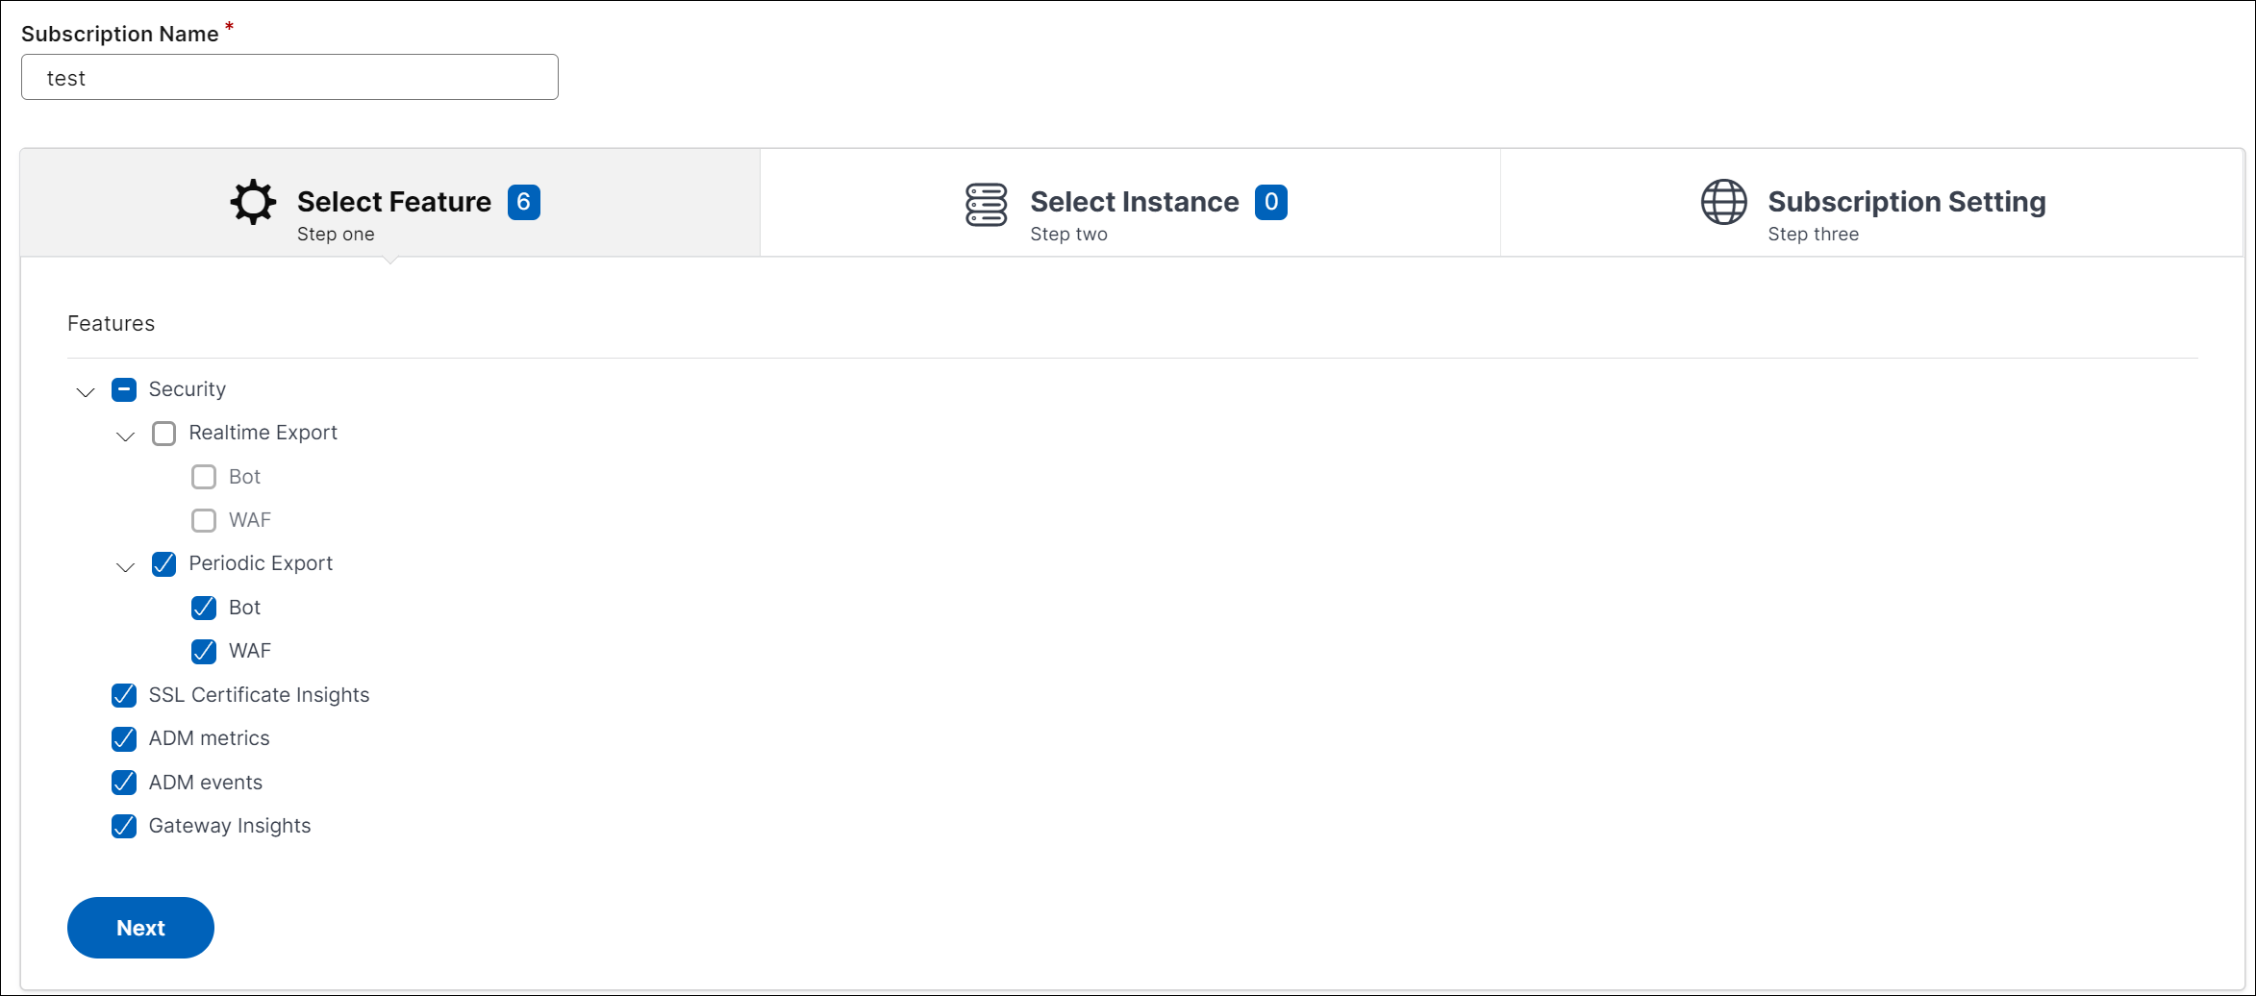The height and width of the screenshot is (996, 2256).
Task: Uncheck Bot under Periodic Export
Action: pyautogui.click(x=204, y=608)
